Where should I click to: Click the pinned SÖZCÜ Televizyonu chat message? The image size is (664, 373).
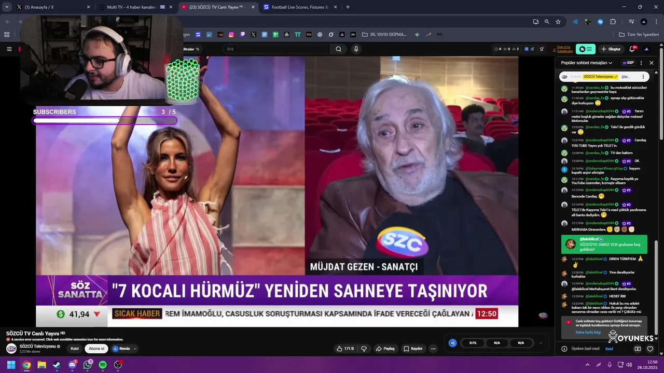(x=604, y=77)
